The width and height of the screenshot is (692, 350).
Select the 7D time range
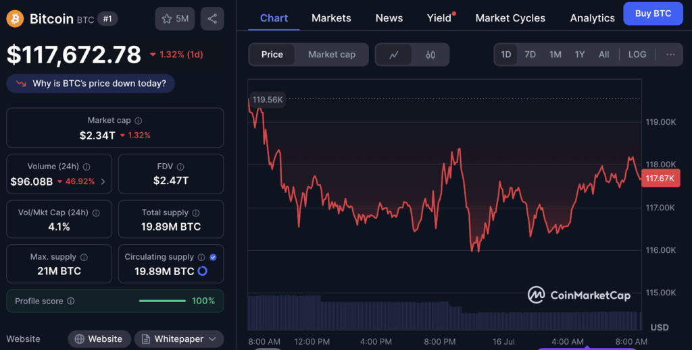[530, 55]
